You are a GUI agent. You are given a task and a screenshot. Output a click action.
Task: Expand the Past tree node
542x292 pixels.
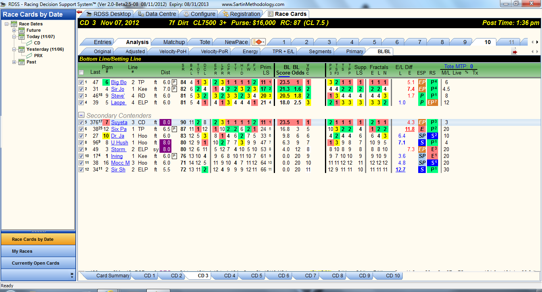(x=14, y=62)
